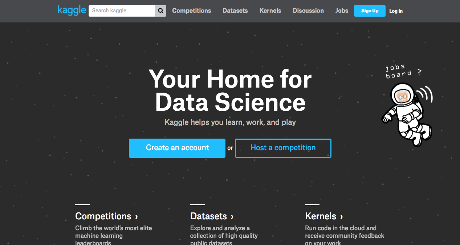Click the Create an account button
The width and height of the screenshot is (460, 245).
177,148
